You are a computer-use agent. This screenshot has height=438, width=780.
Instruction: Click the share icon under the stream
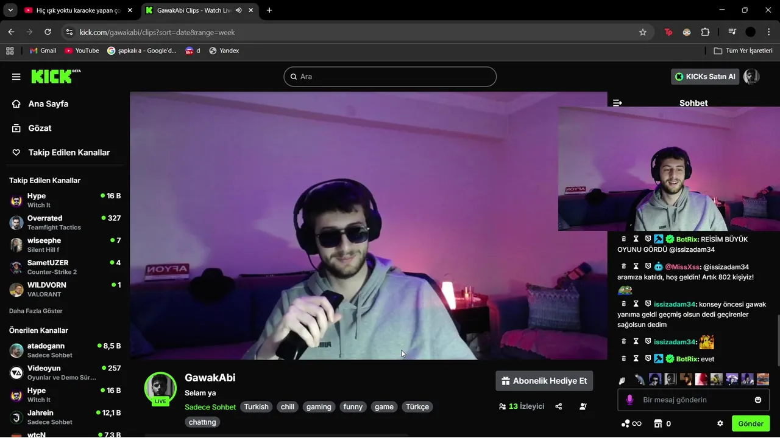(559, 406)
